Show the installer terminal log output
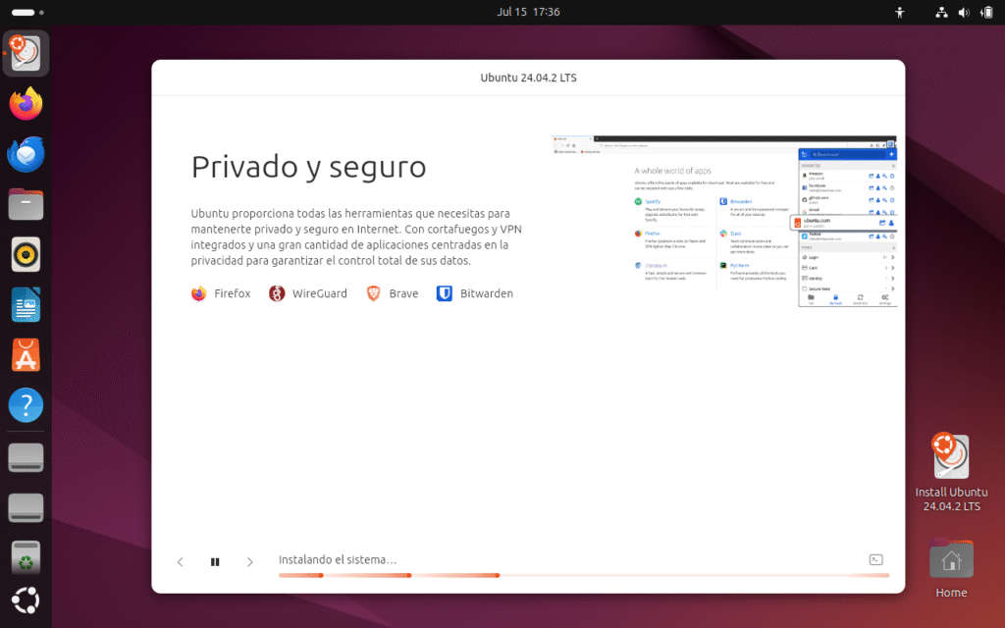The width and height of the screenshot is (1005, 628). (875, 560)
